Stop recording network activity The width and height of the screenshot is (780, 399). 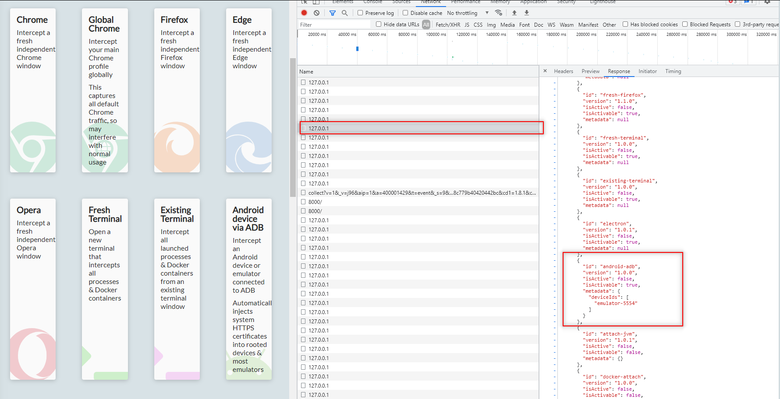point(304,13)
